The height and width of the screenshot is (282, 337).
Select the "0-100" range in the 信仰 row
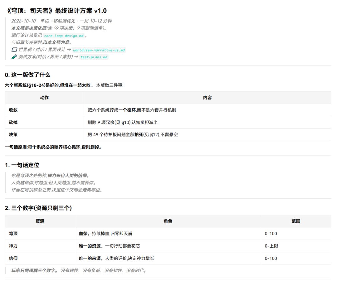click(x=296, y=258)
